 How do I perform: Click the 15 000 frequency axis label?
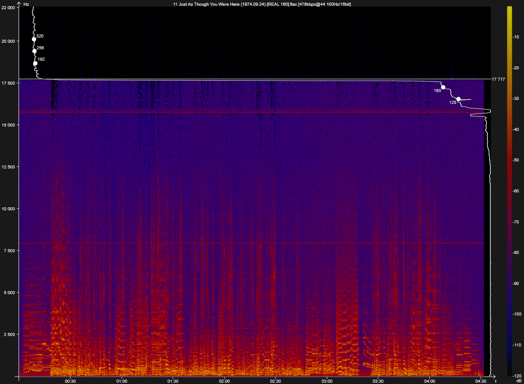point(9,125)
